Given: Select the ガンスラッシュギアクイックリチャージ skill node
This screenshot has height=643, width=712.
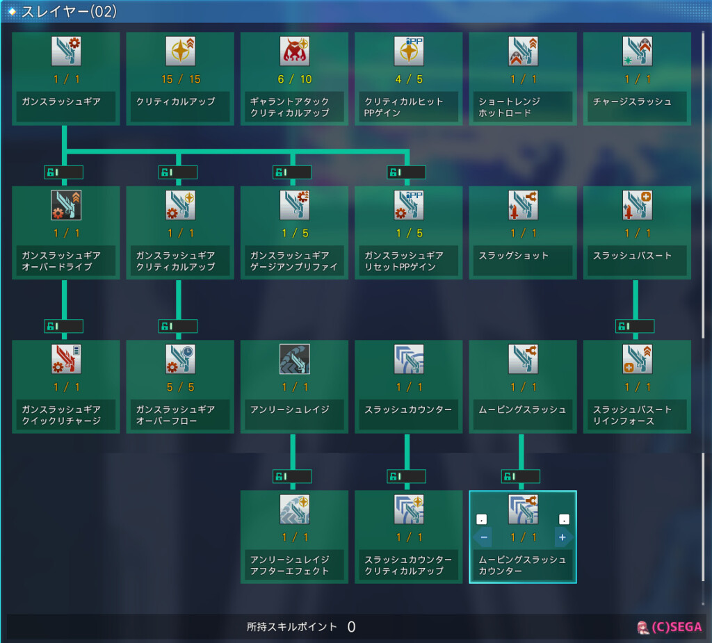Looking at the screenshot, I should point(65,386).
